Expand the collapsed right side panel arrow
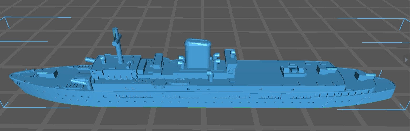 (x=408, y=60)
